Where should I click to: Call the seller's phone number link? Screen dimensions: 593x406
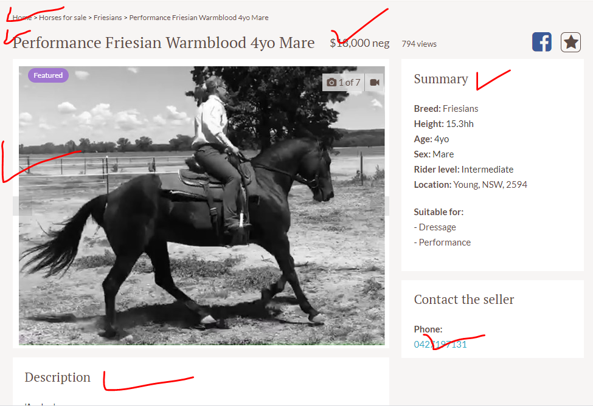point(440,345)
